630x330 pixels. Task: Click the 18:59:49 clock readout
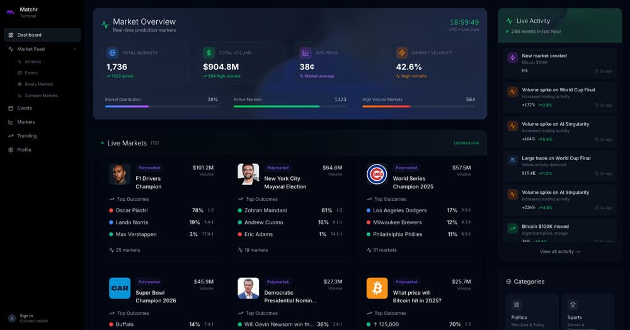464,22
